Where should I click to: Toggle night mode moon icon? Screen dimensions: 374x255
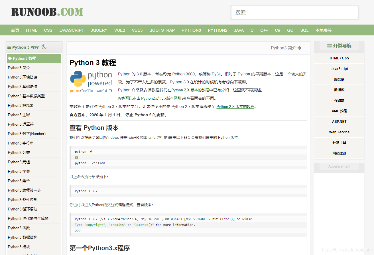pyautogui.click(x=44, y=47)
